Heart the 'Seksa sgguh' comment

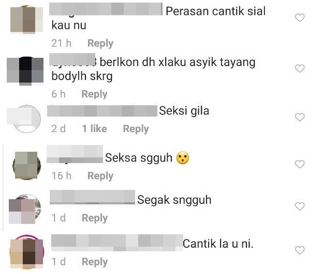[x=300, y=164]
